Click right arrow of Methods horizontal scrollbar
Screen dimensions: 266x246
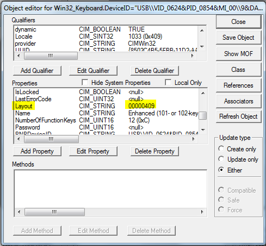coord(202,212)
